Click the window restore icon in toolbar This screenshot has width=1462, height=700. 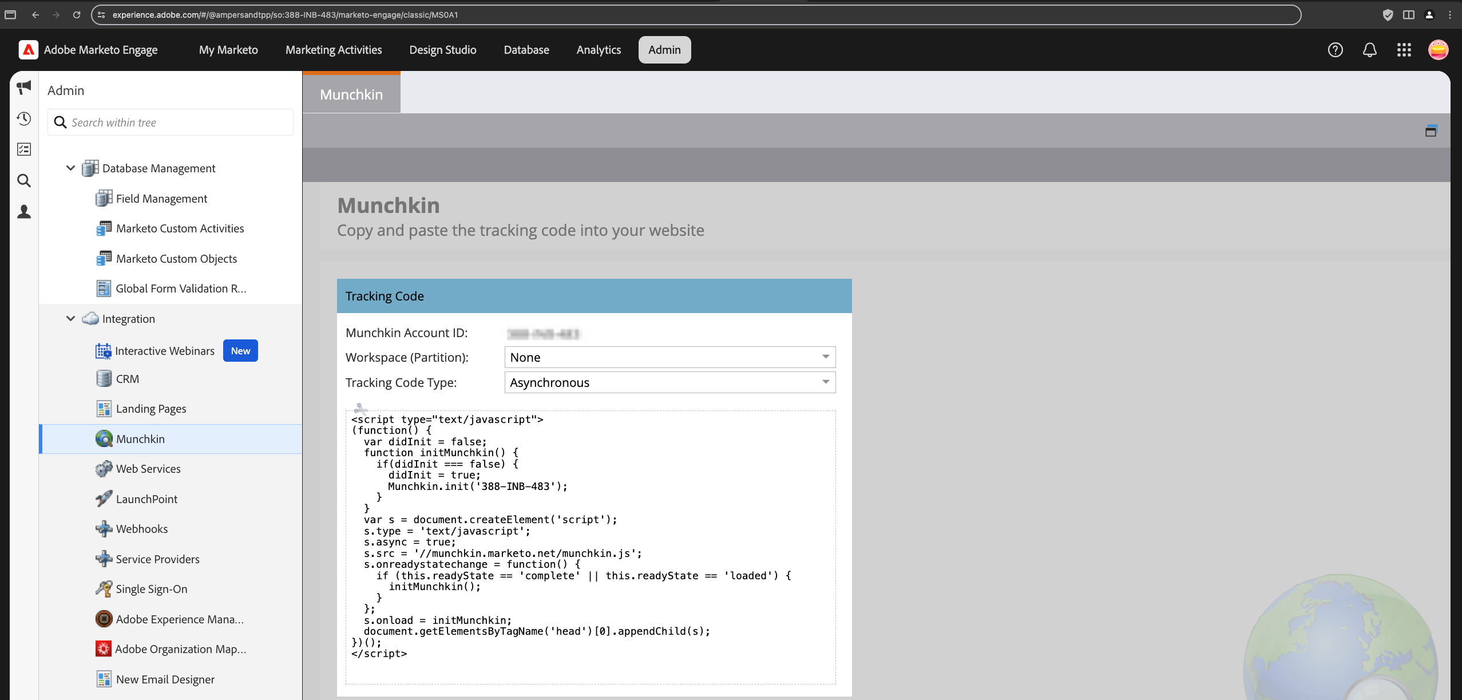1431,131
